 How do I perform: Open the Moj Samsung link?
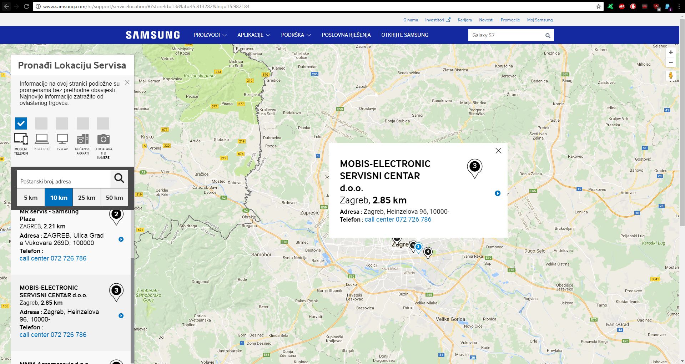click(x=540, y=20)
